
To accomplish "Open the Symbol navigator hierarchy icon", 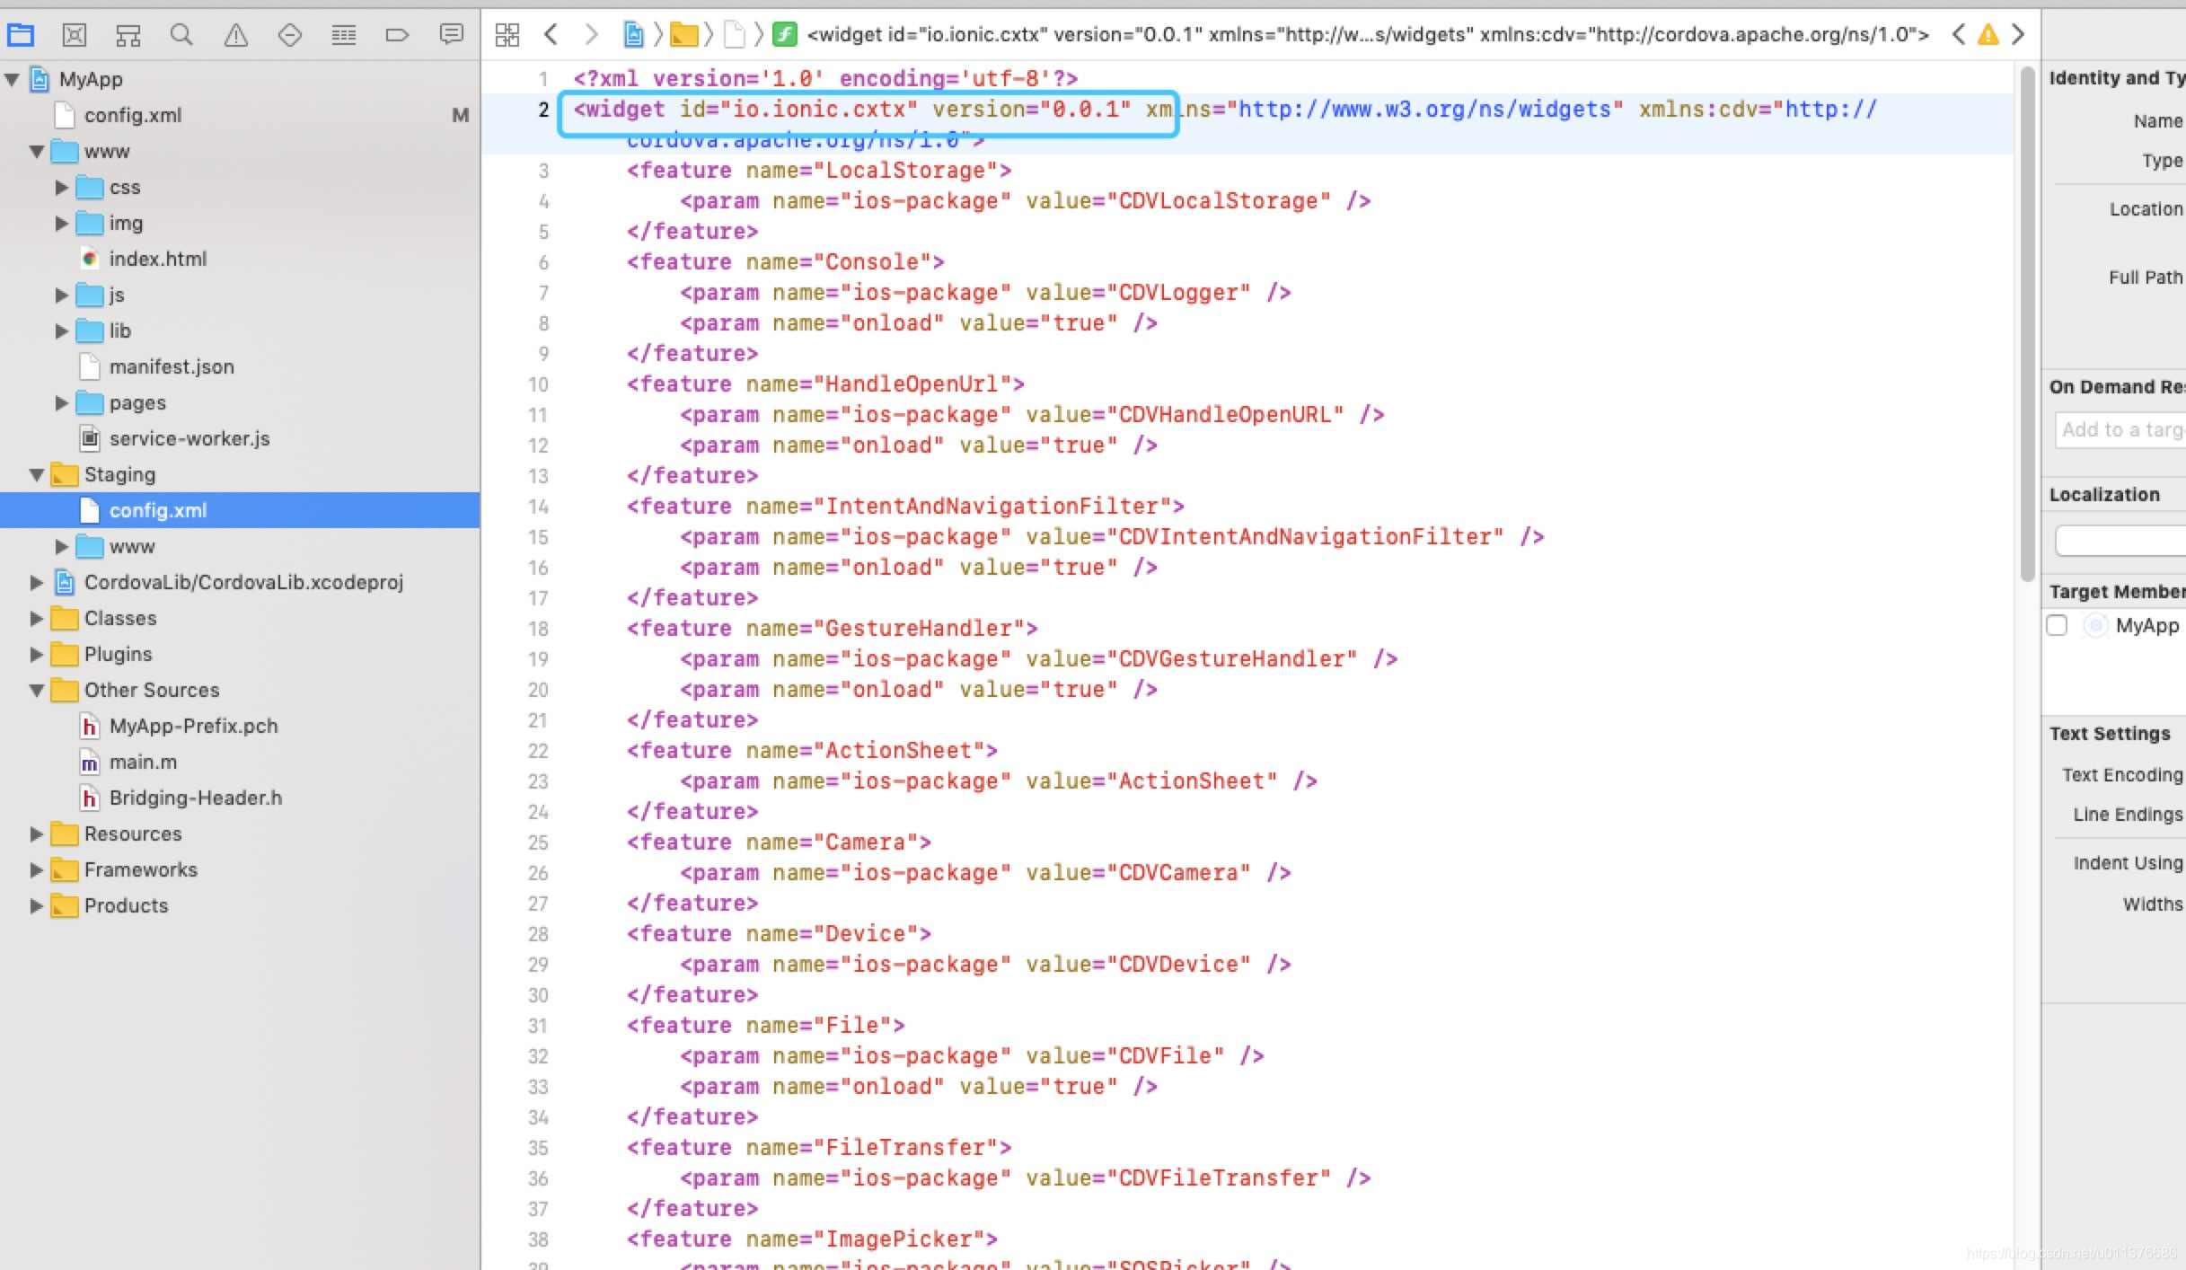I will pyautogui.click(x=128, y=35).
